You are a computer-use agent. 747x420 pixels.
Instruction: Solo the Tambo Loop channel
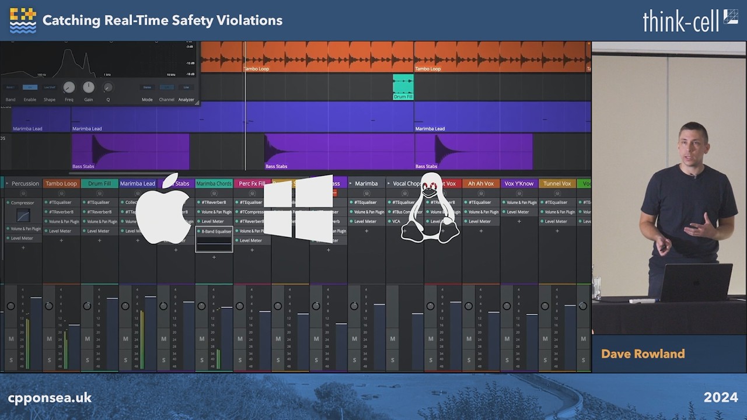coord(49,360)
